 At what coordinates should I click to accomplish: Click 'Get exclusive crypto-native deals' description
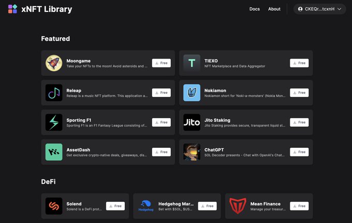coord(107,155)
